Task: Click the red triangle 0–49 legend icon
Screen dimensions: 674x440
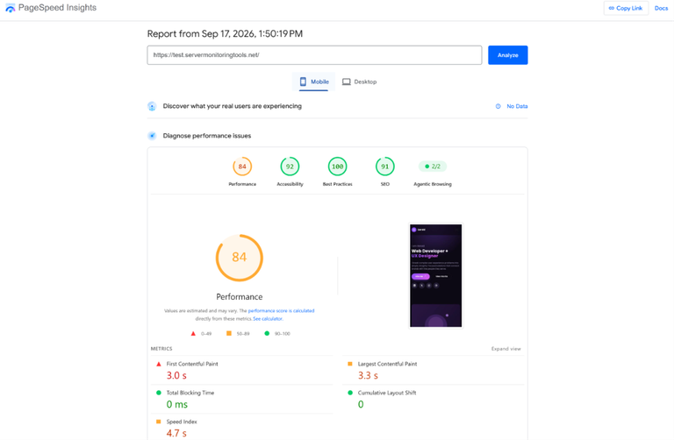Action: (193, 333)
